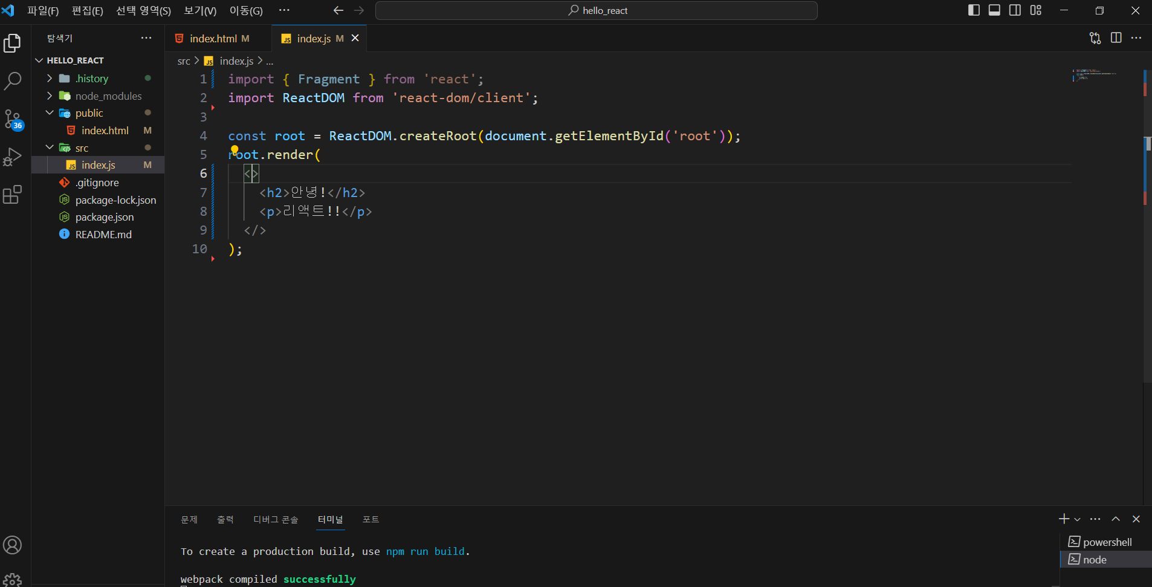1152x587 pixels.
Task: Go back using the left arrow
Action: point(338,10)
